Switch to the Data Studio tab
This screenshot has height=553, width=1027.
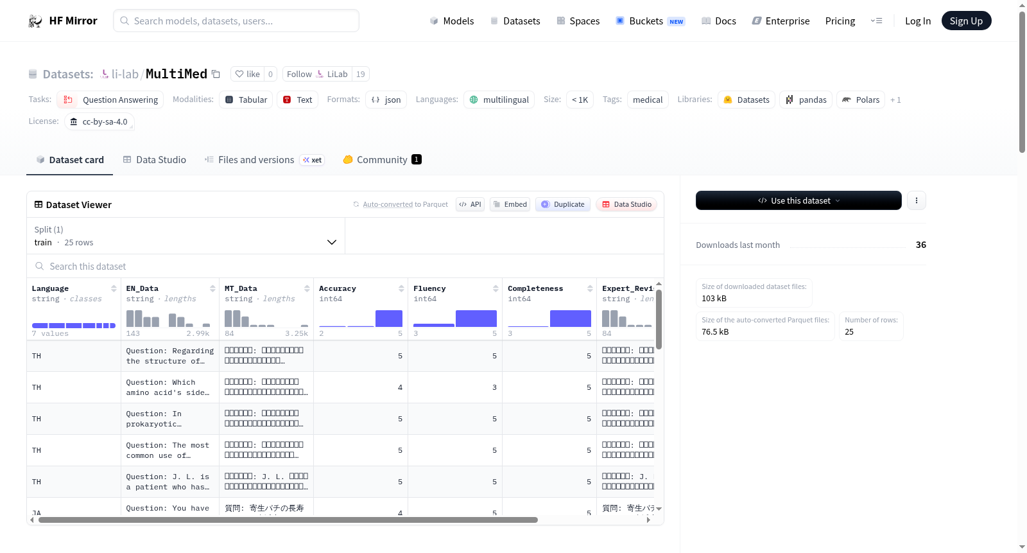pyautogui.click(x=155, y=160)
